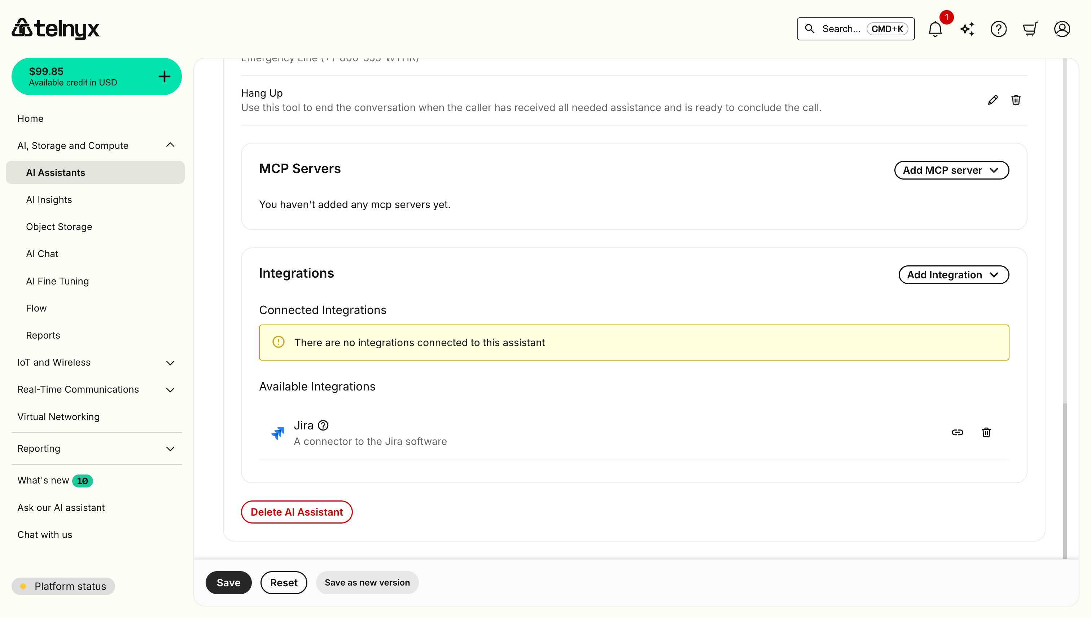Viewport: 1091px width, 618px height.
Task: Open the shopping cart icon
Action: pyautogui.click(x=1031, y=29)
